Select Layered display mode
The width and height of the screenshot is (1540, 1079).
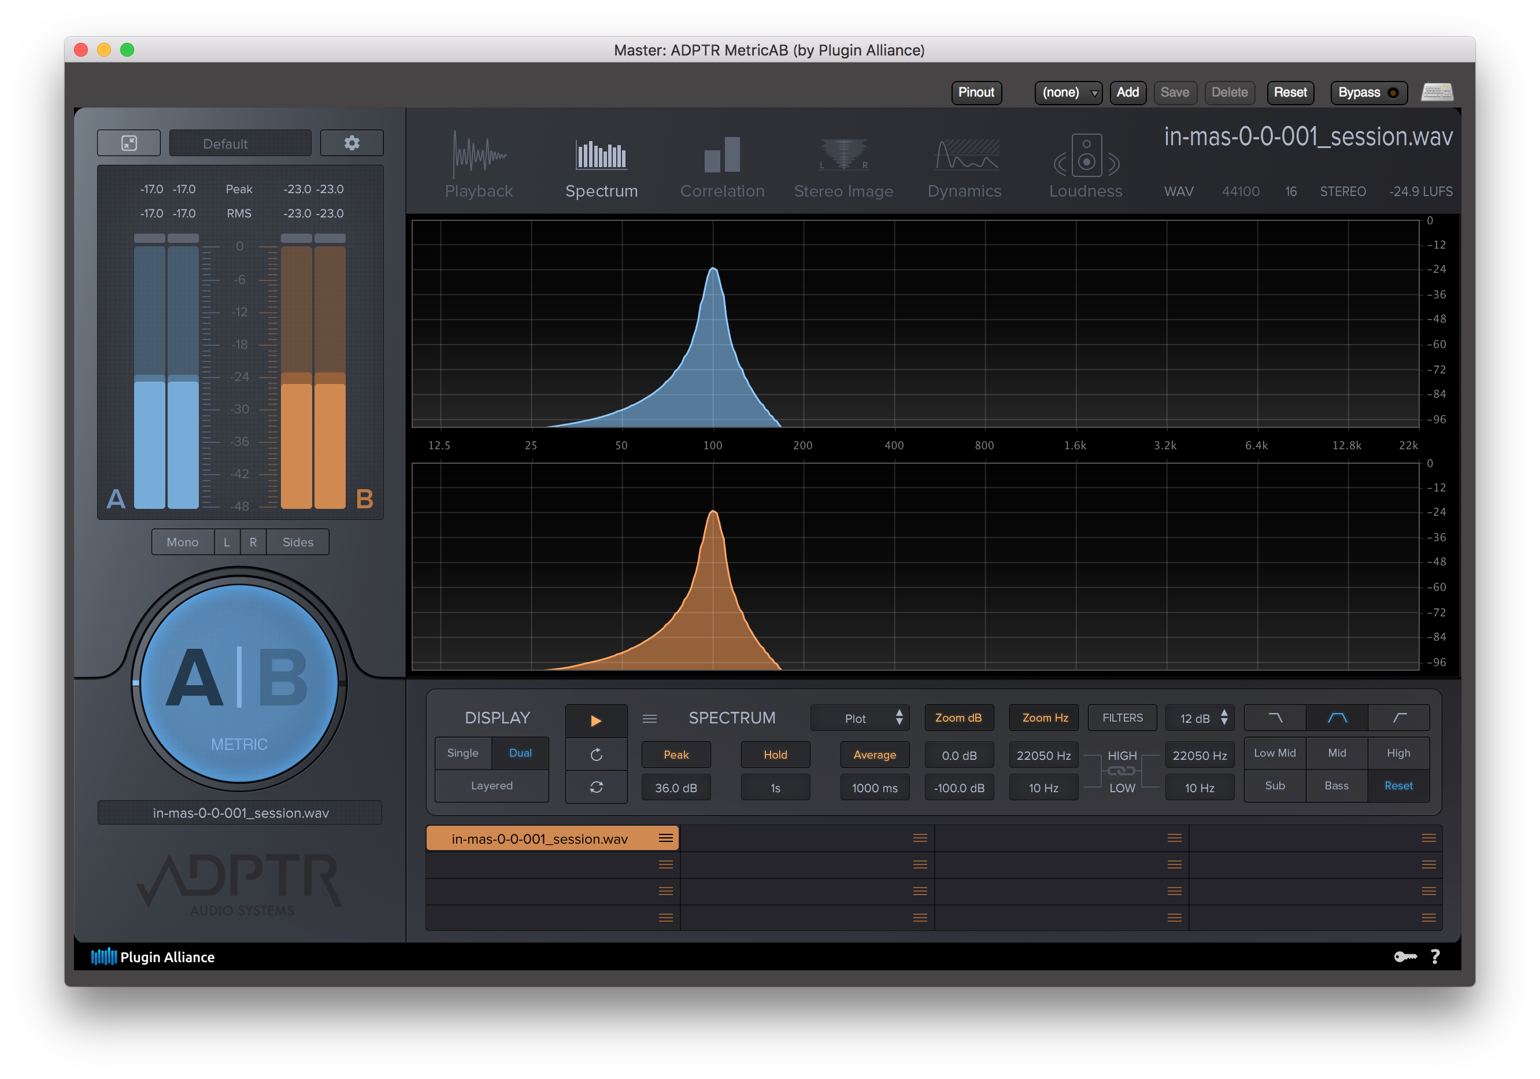[x=491, y=786]
